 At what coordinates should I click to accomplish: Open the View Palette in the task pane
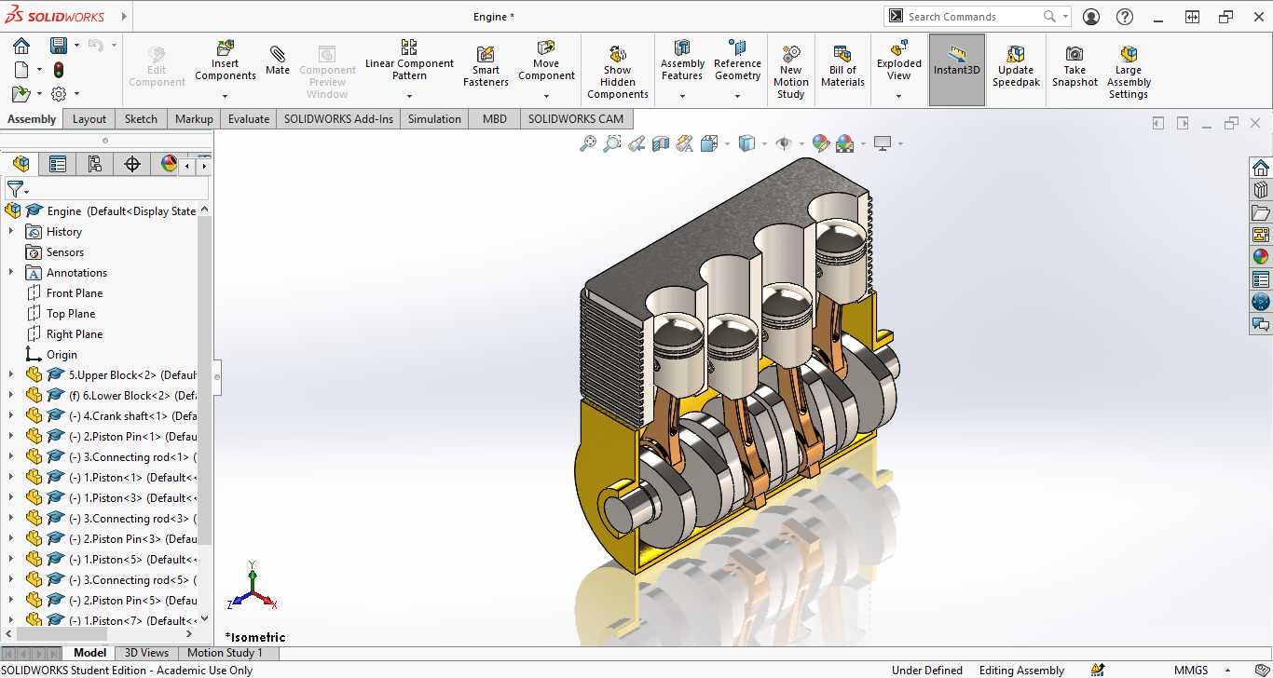coord(1261,235)
